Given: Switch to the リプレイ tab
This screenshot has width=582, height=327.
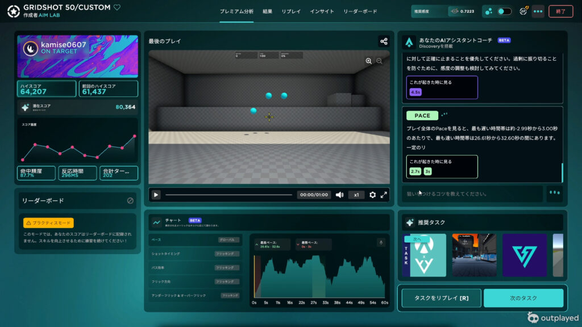Looking at the screenshot, I should [290, 11].
